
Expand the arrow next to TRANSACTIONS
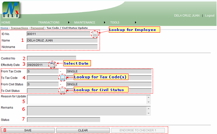[69, 22]
